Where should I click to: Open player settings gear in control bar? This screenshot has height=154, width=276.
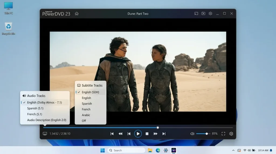click(x=231, y=134)
